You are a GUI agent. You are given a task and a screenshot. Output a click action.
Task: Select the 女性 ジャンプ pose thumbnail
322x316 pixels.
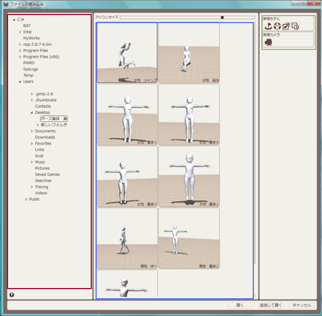click(127, 53)
